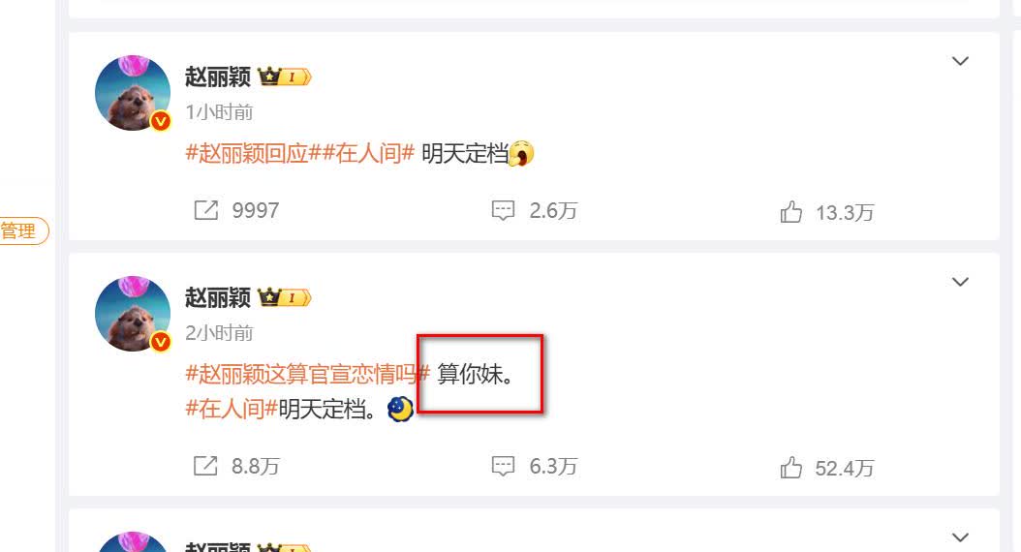Click the 管理 button on the left
The width and height of the screenshot is (1021, 552).
click(x=21, y=230)
